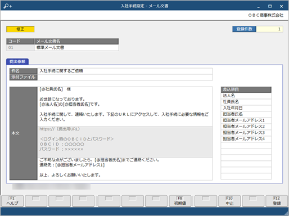
Task: Click the コード field showing 01
Action: (x=20, y=48)
